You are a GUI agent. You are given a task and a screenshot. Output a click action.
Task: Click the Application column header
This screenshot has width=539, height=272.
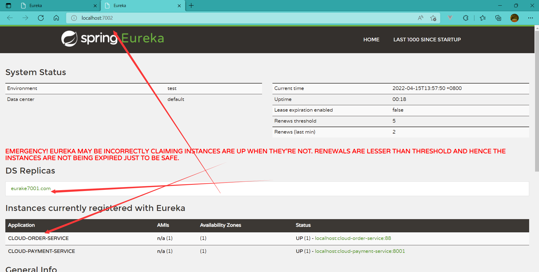tap(21, 225)
